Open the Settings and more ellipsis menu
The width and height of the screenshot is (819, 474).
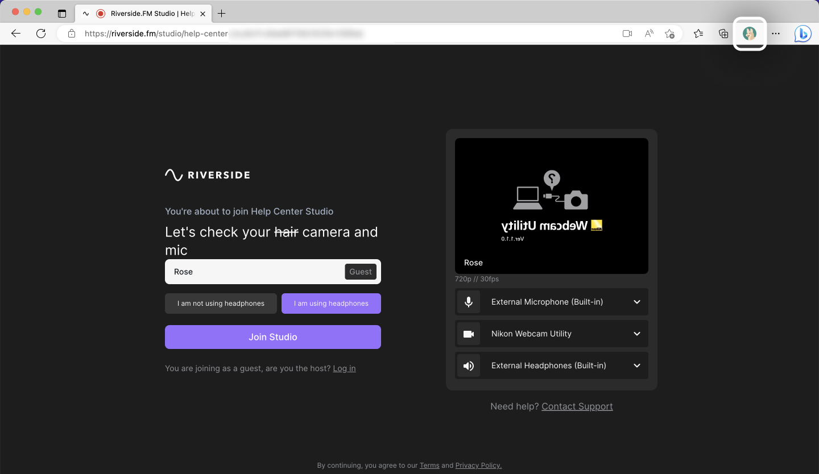(776, 34)
